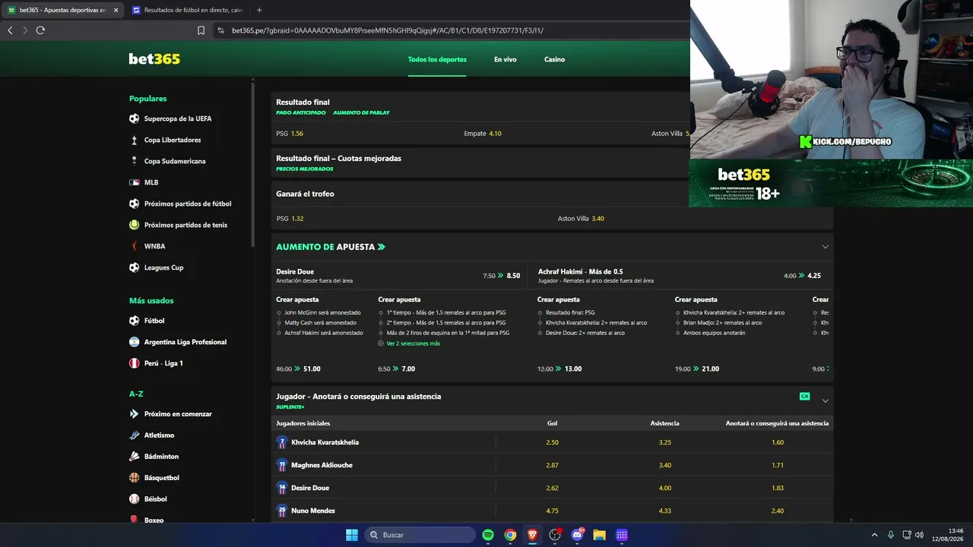
Task: Select PSG to win trophy at 1.32
Action: (290, 219)
